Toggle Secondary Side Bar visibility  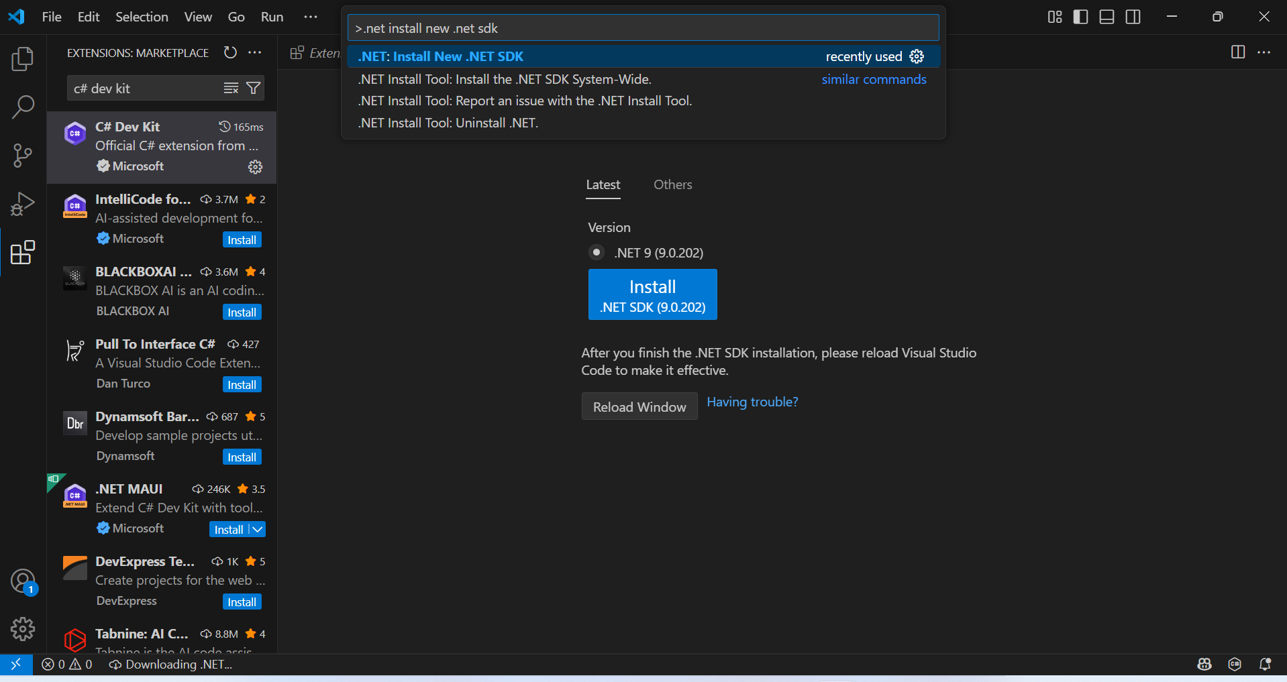[1133, 17]
